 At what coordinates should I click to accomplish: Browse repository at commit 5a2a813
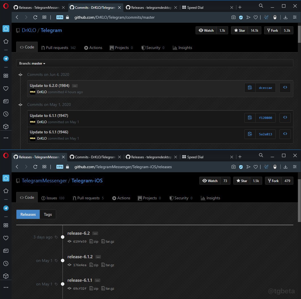(x=285, y=134)
